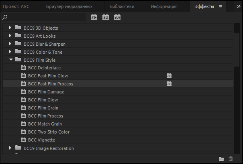Select the BCC9 Image Restoration label
243x164 pixels.
[x=49, y=148]
